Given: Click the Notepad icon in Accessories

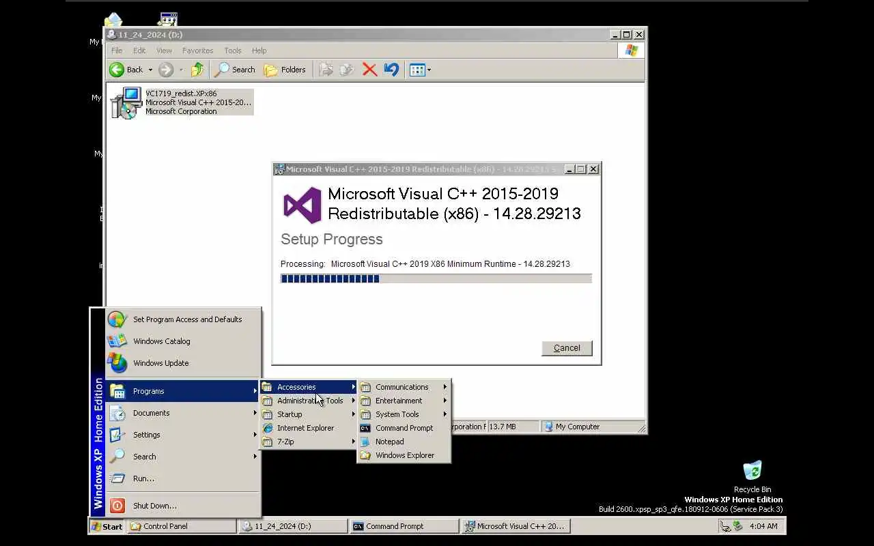Looking at the screenshot, I should tap(365, 442).
